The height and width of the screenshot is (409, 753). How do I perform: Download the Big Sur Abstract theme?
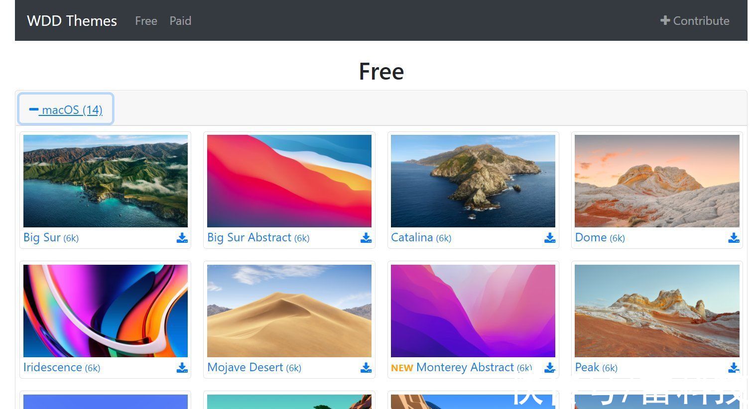366,238
